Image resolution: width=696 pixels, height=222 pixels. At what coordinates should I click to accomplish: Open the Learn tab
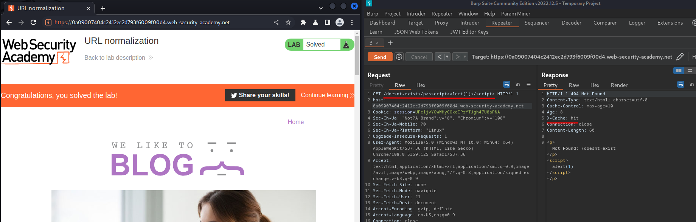376,32
